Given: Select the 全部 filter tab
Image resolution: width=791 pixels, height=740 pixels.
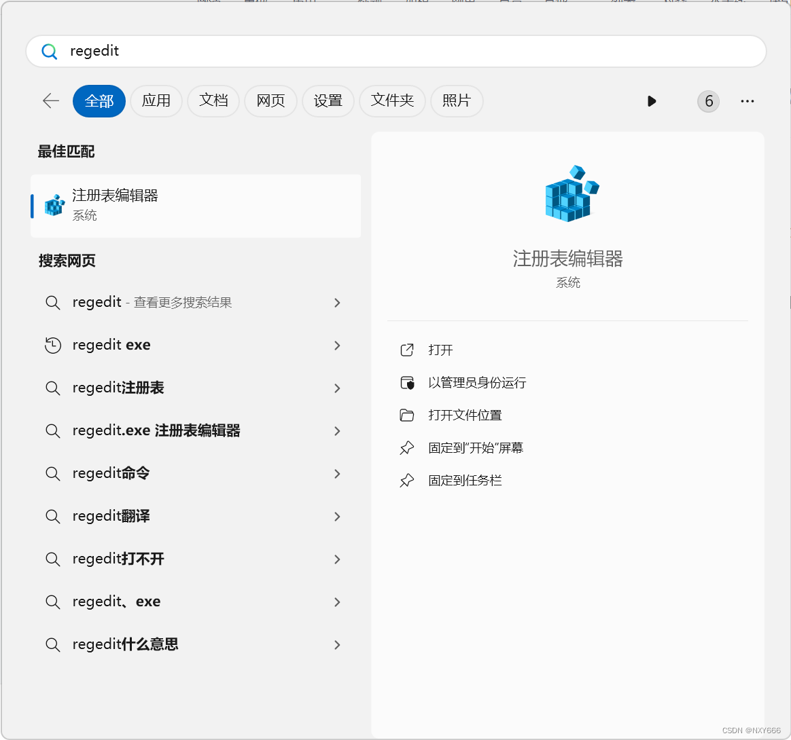Looking at the screenshot, I should 99,101.
